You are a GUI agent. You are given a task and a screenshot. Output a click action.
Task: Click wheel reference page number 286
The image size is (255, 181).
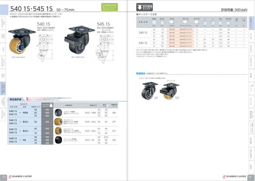(114, 113)
